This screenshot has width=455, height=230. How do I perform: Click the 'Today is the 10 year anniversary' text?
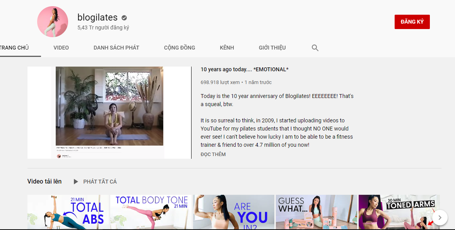(x=277, y=100)
